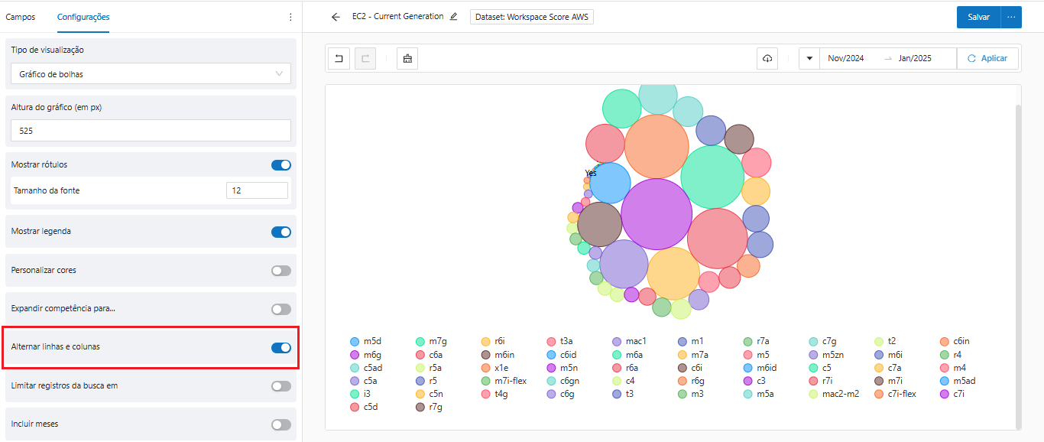This screenshot has height=442, width=1044.
Task: Click the undo icon in toolbar
Action: 339,59
